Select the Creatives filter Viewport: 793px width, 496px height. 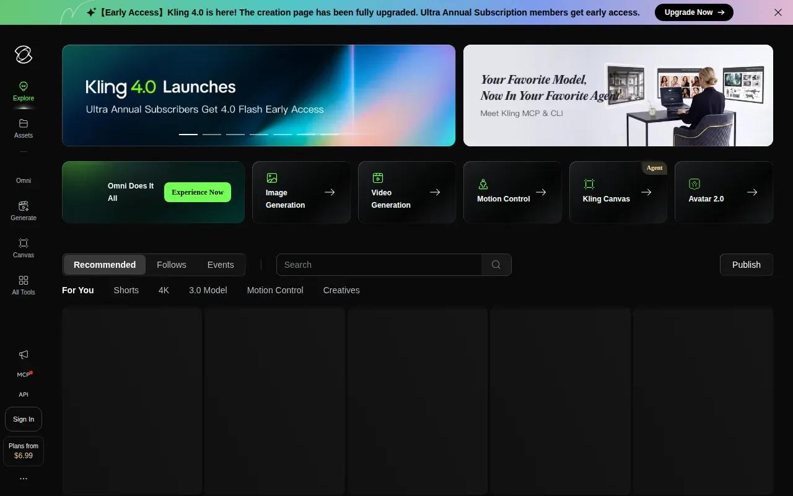pos(341,290)
